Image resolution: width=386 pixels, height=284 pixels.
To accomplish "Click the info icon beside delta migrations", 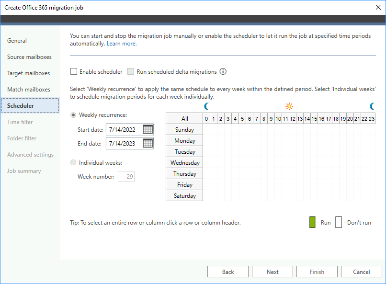I will pyautogui.click(x=223, y=72).
